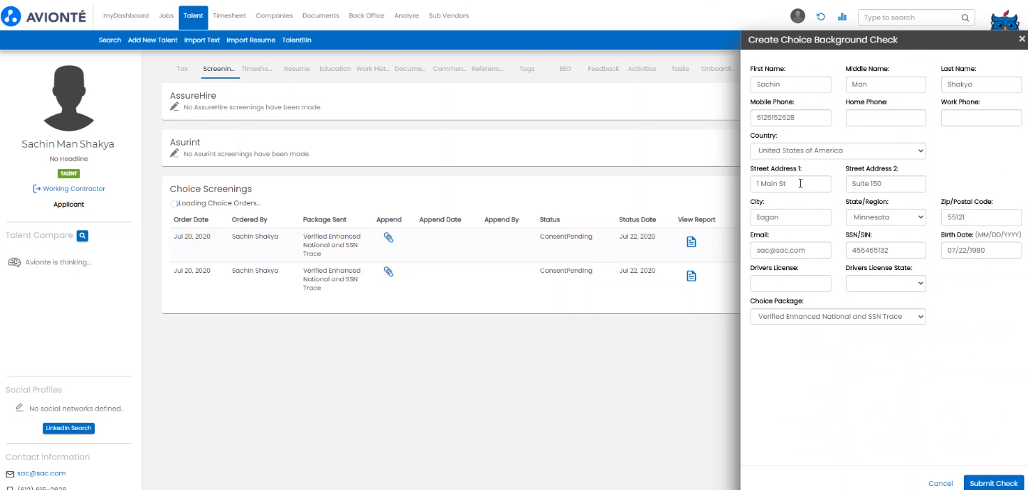Close the Create Choice Background Check panel
The height and width of the screenshot is (490, 1028).
tap(1022, 40)
